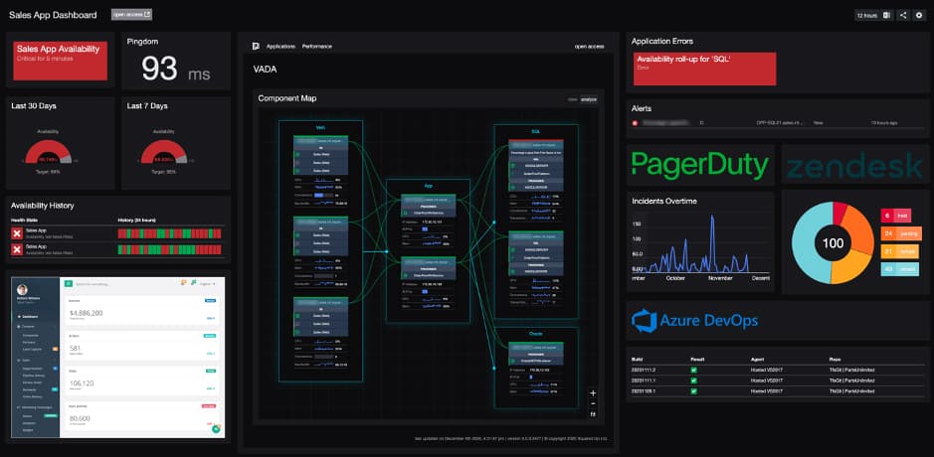This screenshot has height=457, width=934.
Task: Click build number 20201111.2 cell
Action: click(644, 371)
